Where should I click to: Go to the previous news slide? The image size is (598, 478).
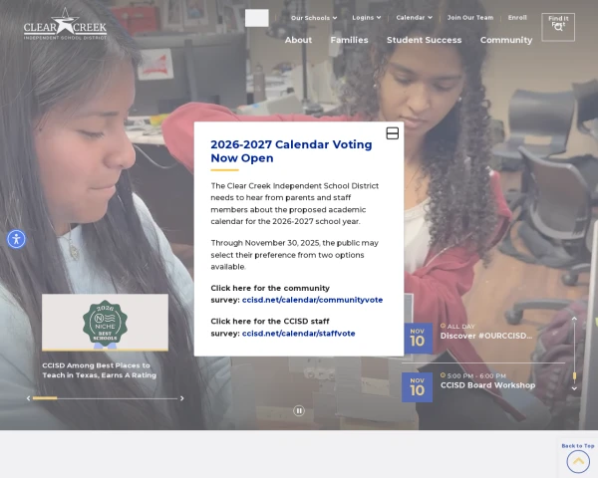[x=28, y=398]
